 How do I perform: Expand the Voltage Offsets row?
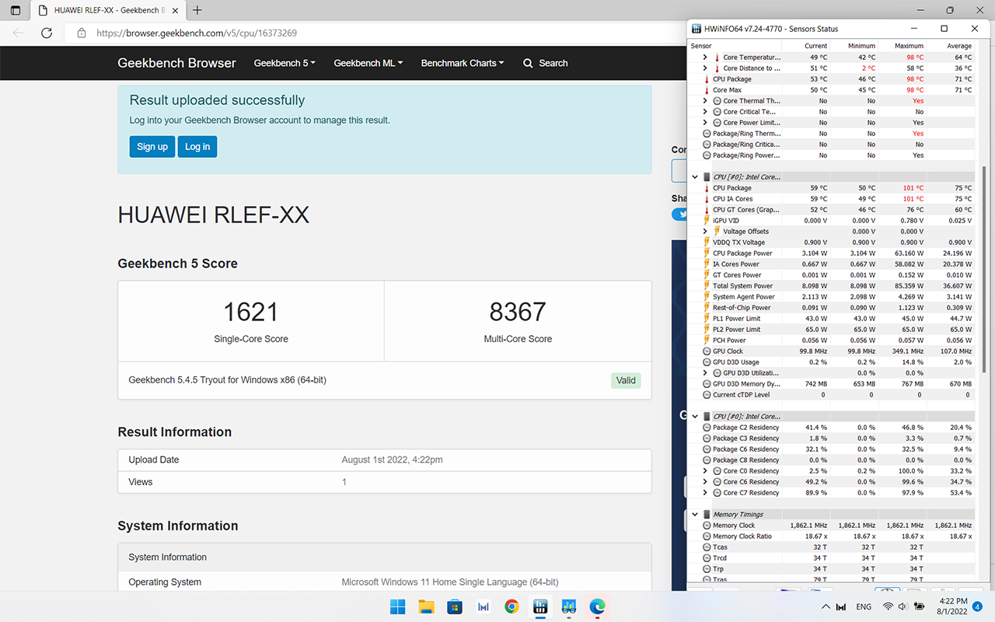705,232
